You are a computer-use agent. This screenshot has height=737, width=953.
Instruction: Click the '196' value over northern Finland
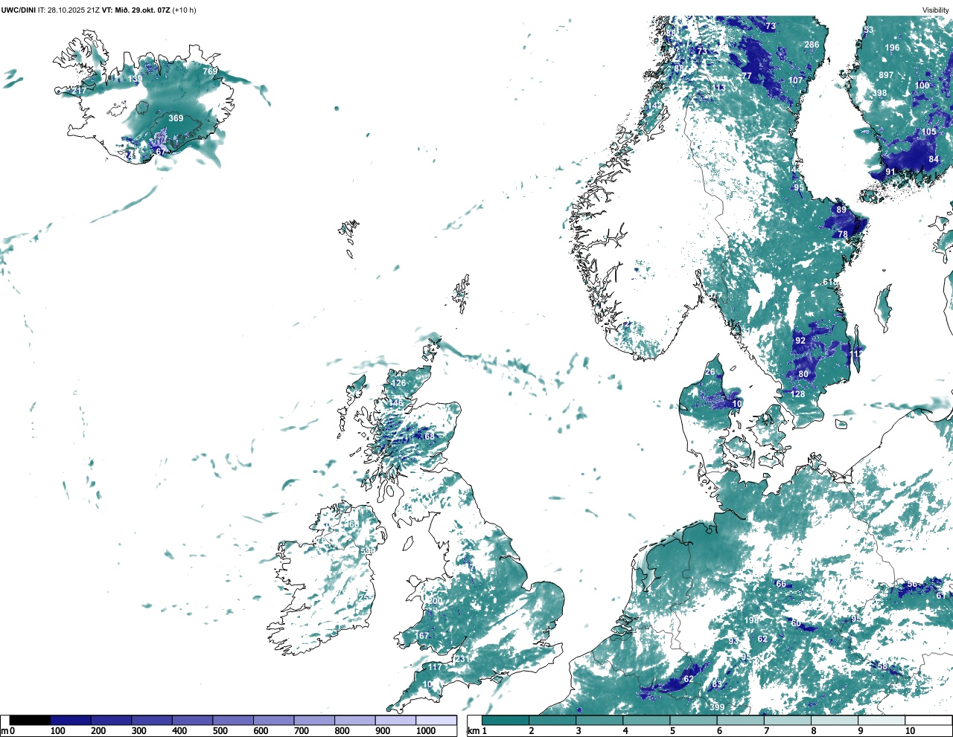(892, 48)
